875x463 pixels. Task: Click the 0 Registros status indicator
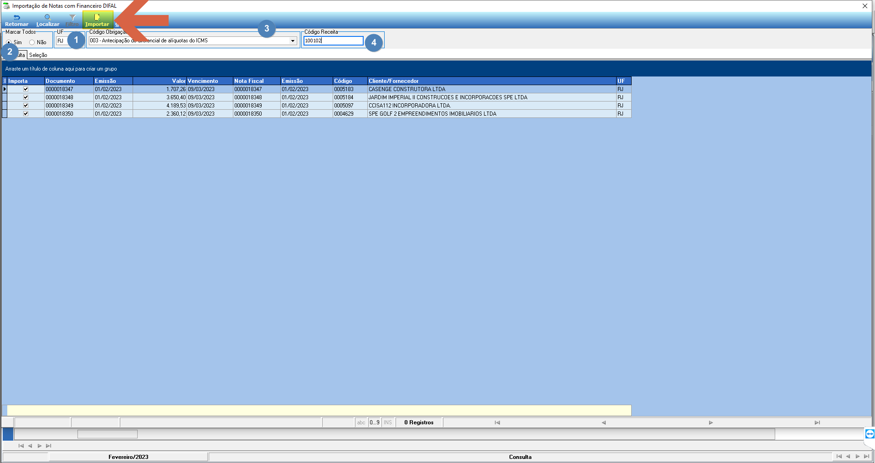(x=419, y=422)
